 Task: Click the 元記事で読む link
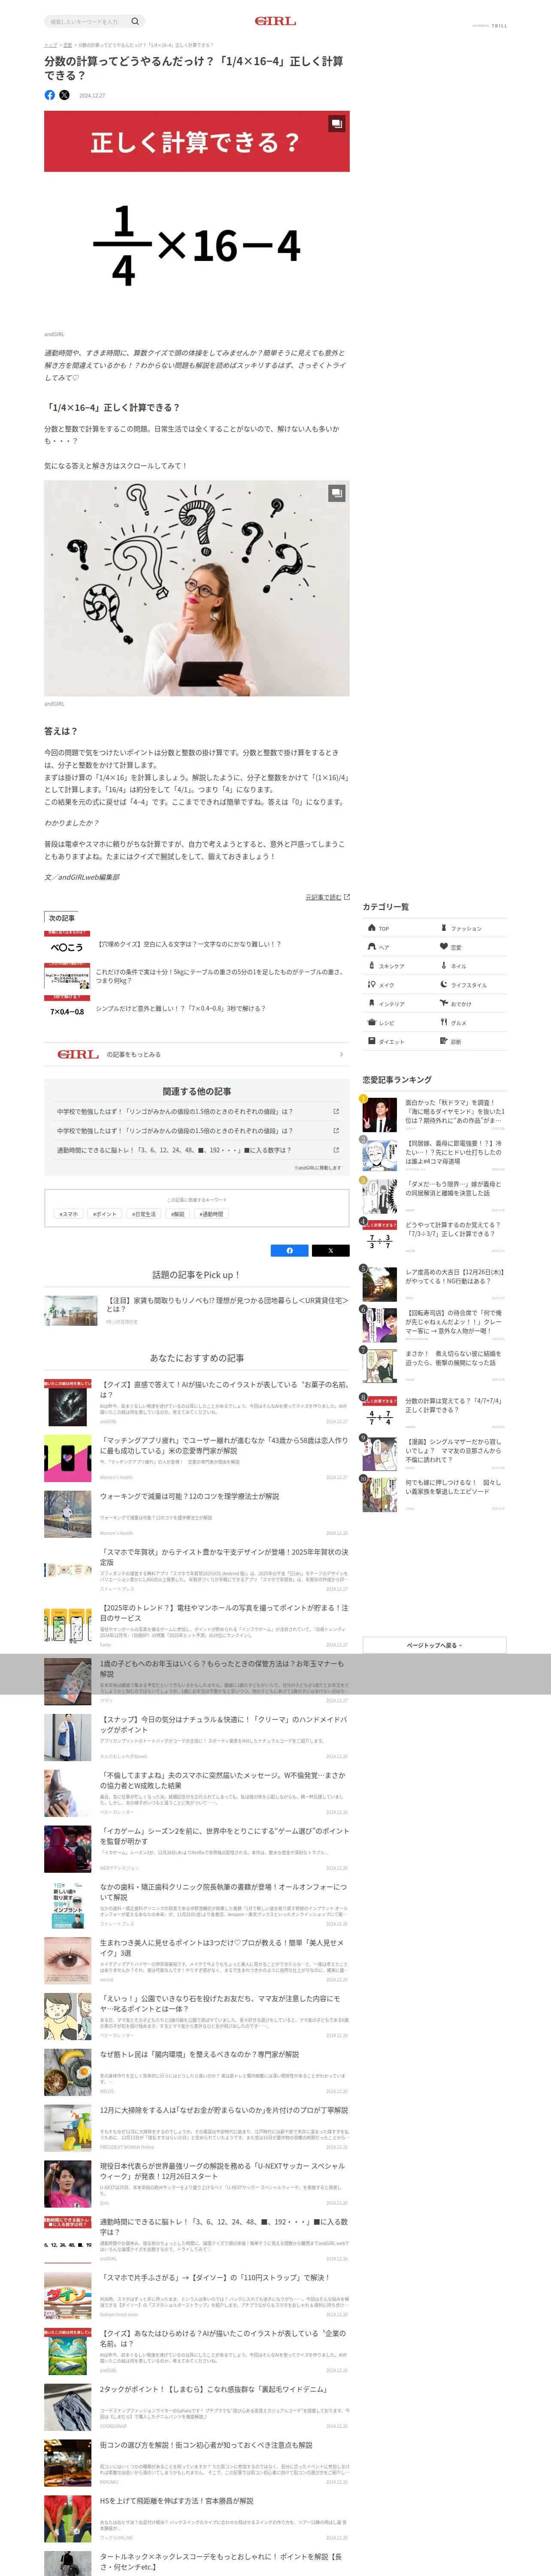point(323,897)
